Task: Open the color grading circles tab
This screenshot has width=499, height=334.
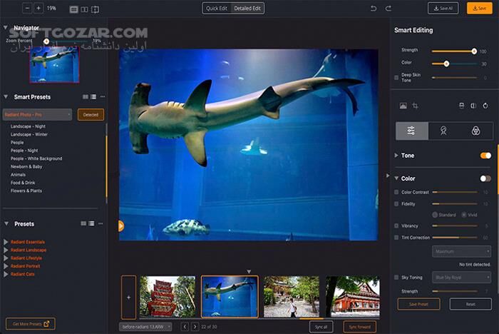Action: tap(475, 131)
